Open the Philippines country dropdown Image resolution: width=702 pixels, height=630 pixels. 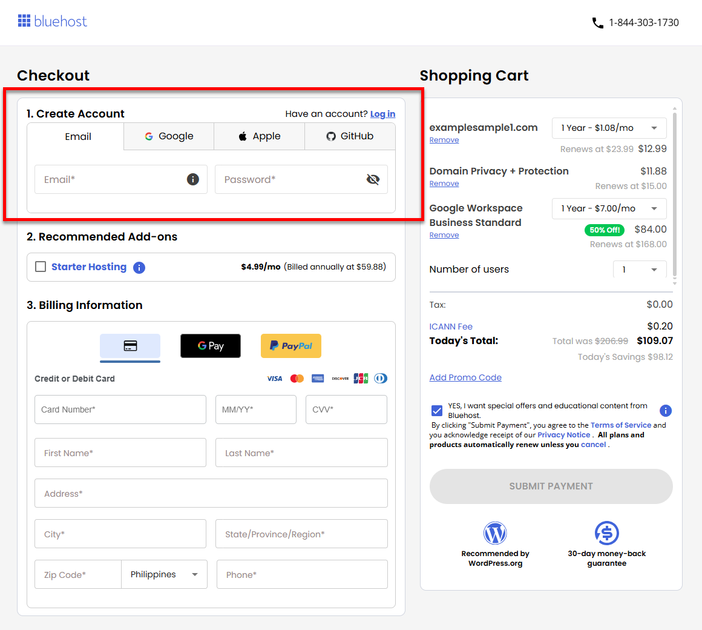[165, 574]
